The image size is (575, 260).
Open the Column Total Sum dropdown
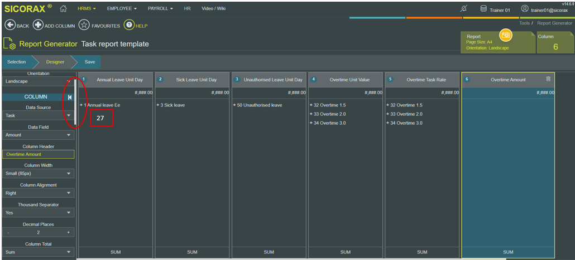click(x=38, y=252)
